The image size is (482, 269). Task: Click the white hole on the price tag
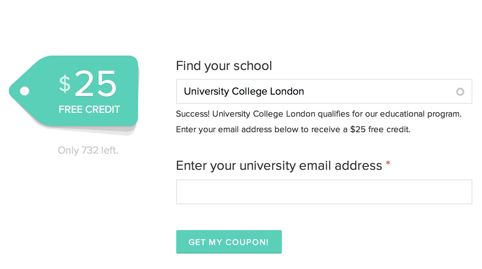pyautogui.click(x=25, y=91)
